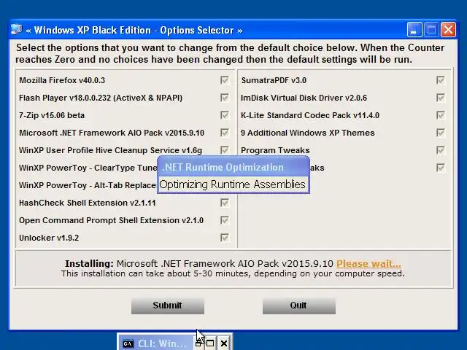Click the maximize button of Options Selector
This screenshot has width=467, height=350.
(x=431, y=30)
